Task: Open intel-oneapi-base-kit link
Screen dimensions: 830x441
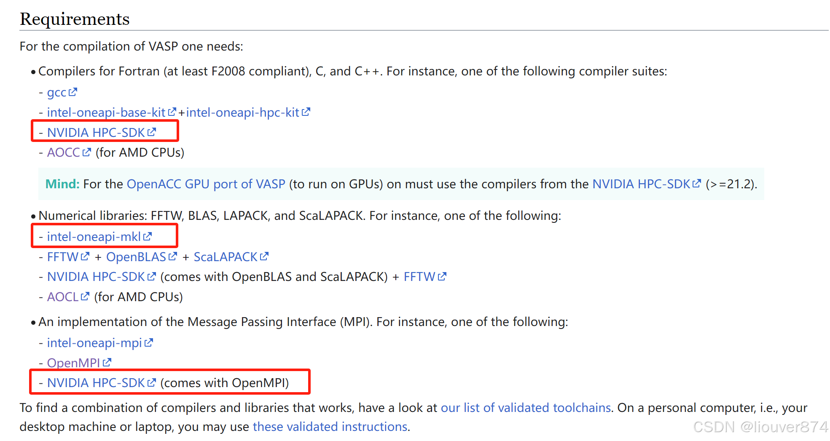Action: (x=106, y=112)
